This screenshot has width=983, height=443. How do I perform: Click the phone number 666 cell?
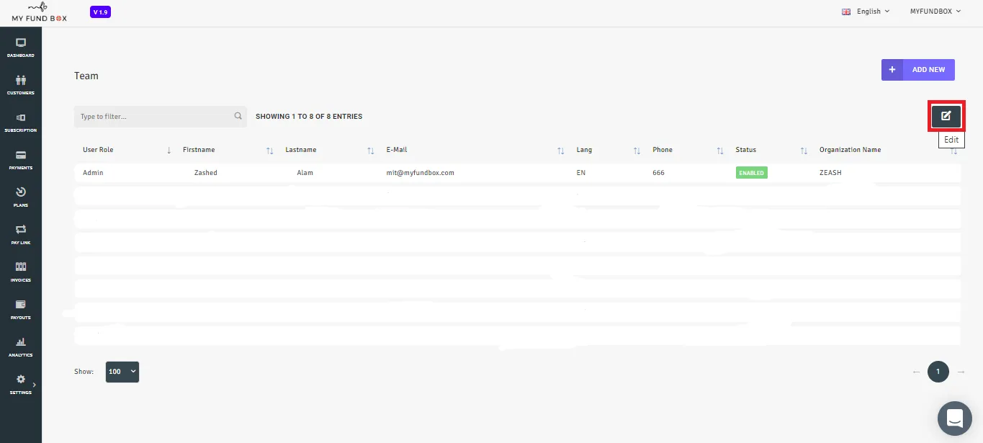tap(658, 173)
